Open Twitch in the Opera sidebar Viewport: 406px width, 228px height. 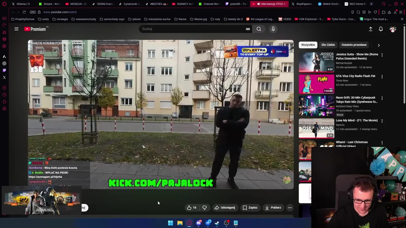point(4,70)
